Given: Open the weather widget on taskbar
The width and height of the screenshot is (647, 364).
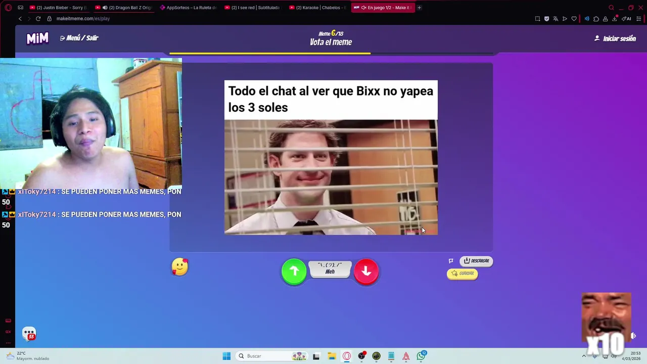Looking at the screenshot, I should 29,356.
